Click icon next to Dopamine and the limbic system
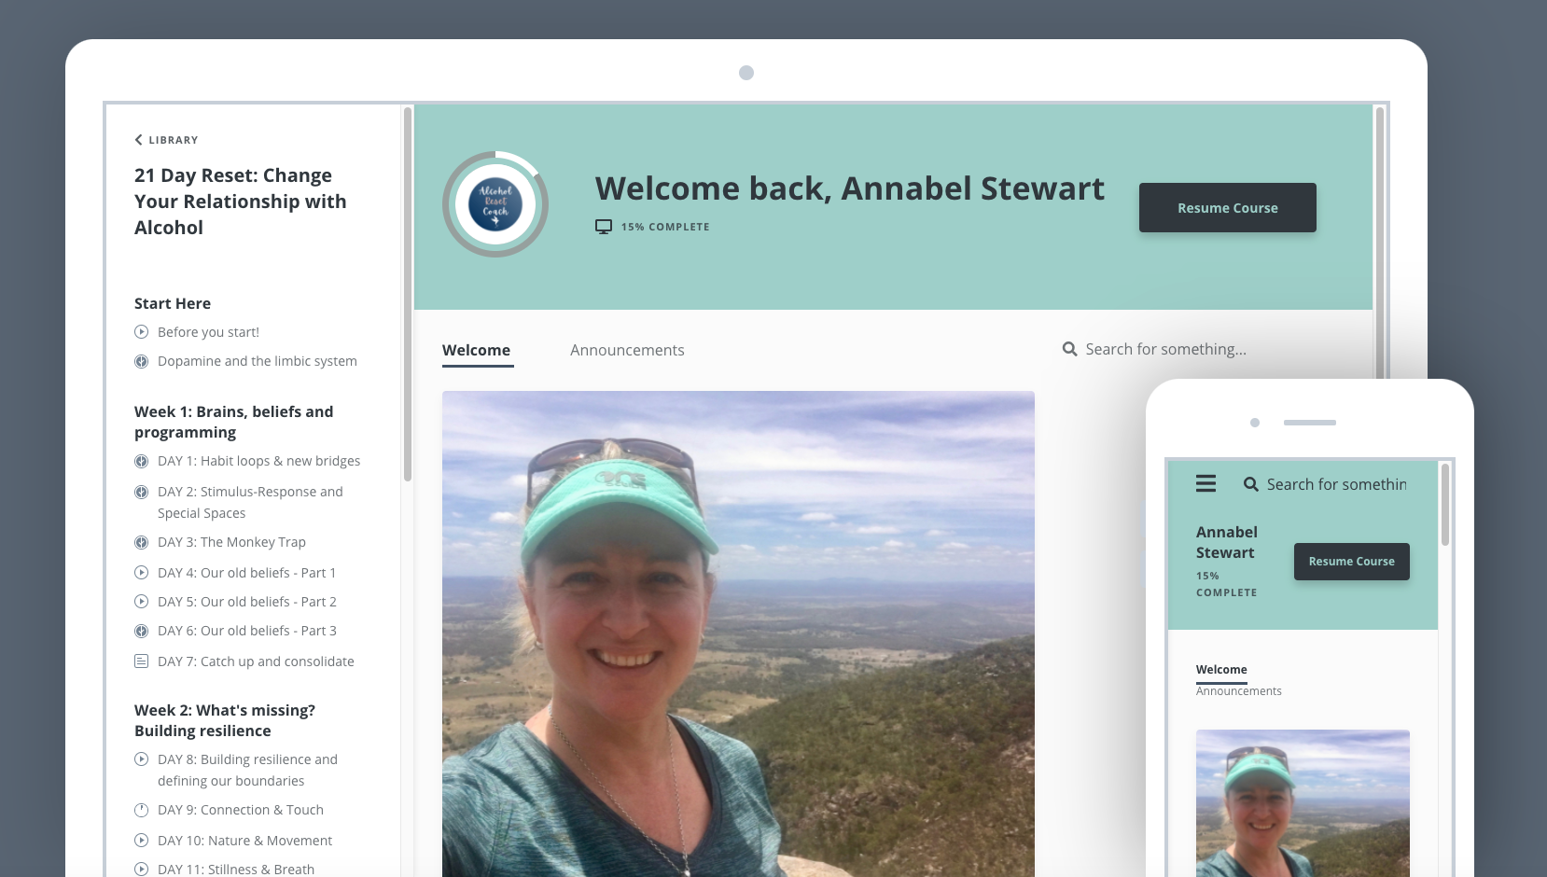Image resolution: width=1547 pixels, height=877 pixels. pyautogui.click(x=142, y=361)
